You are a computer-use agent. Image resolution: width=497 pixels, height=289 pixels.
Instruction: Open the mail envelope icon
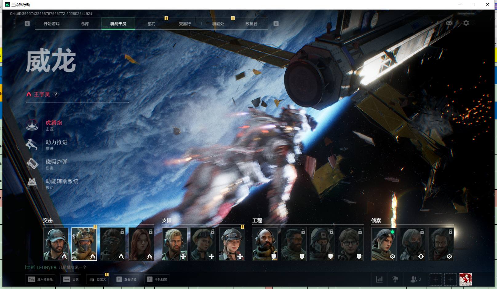(449, 23)
